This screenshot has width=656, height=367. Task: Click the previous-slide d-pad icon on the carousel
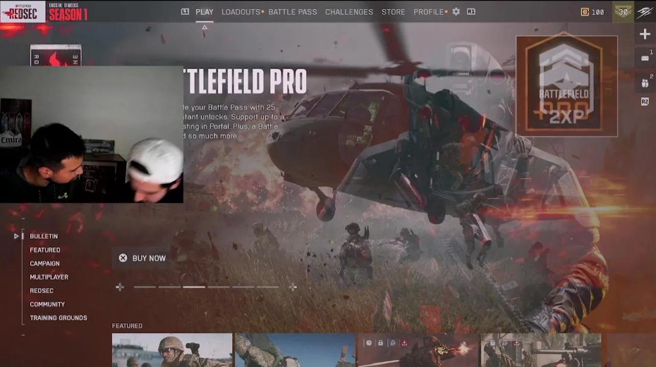tap(120, 287)
